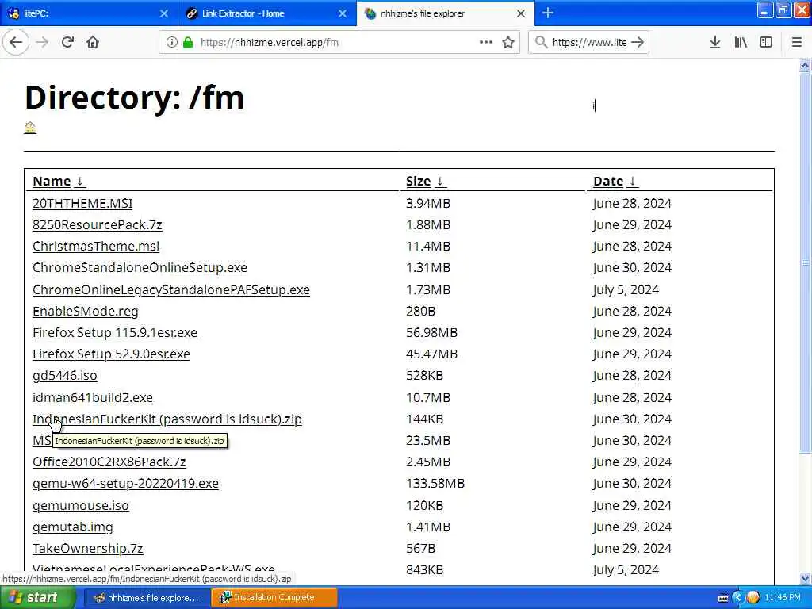Open Office2010C2RX86Pack.7z link
This screenshot has height=609, width=812.
point(109,462)
